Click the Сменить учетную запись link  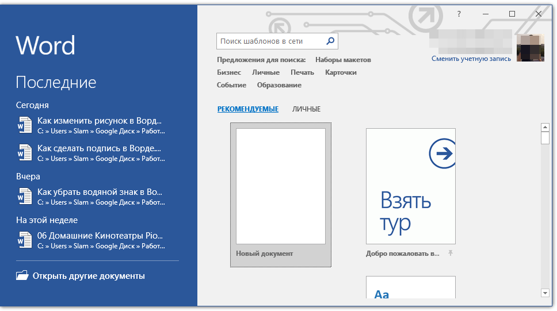[471, 59]
